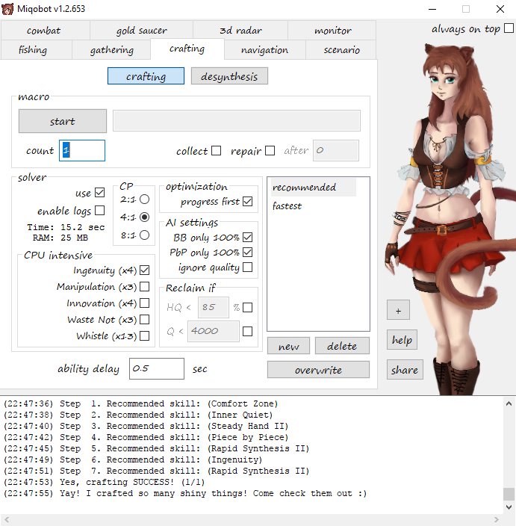
Task: Toggle always on top checkbox
Action: (x=509, y=28)
